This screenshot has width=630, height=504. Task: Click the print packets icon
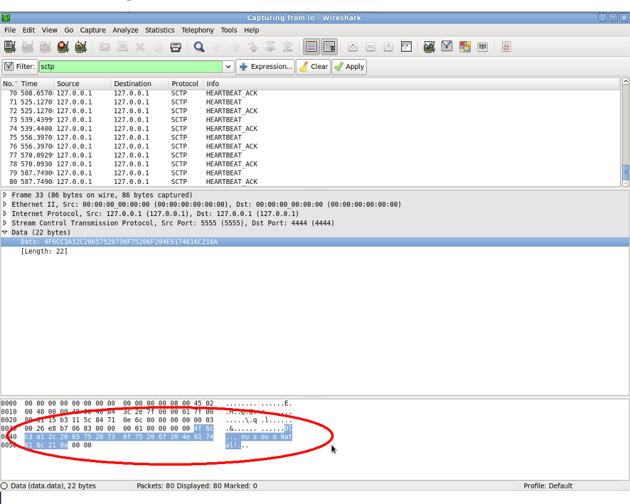175,47
